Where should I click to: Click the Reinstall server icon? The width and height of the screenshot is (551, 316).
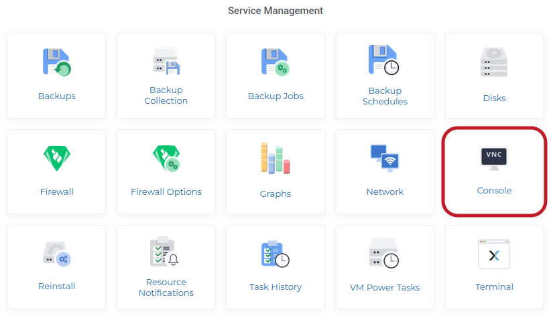[x=57, y=254]
